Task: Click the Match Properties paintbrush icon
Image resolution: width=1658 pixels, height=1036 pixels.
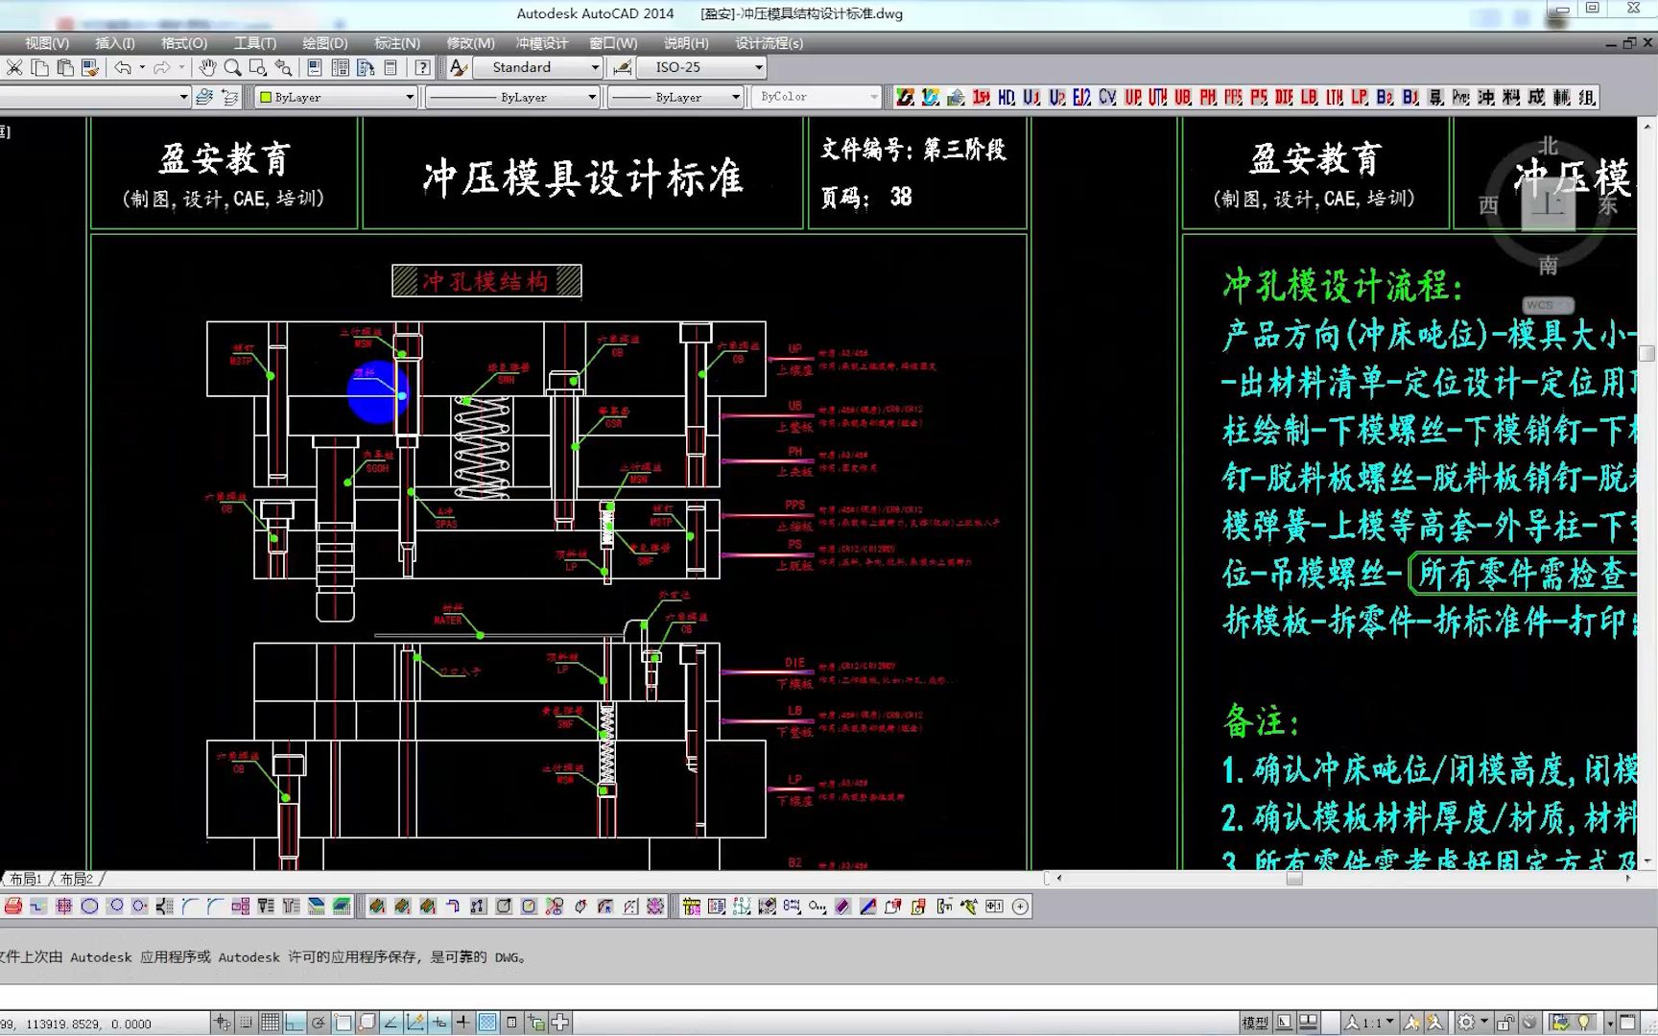Action: (x=91, y=67)
